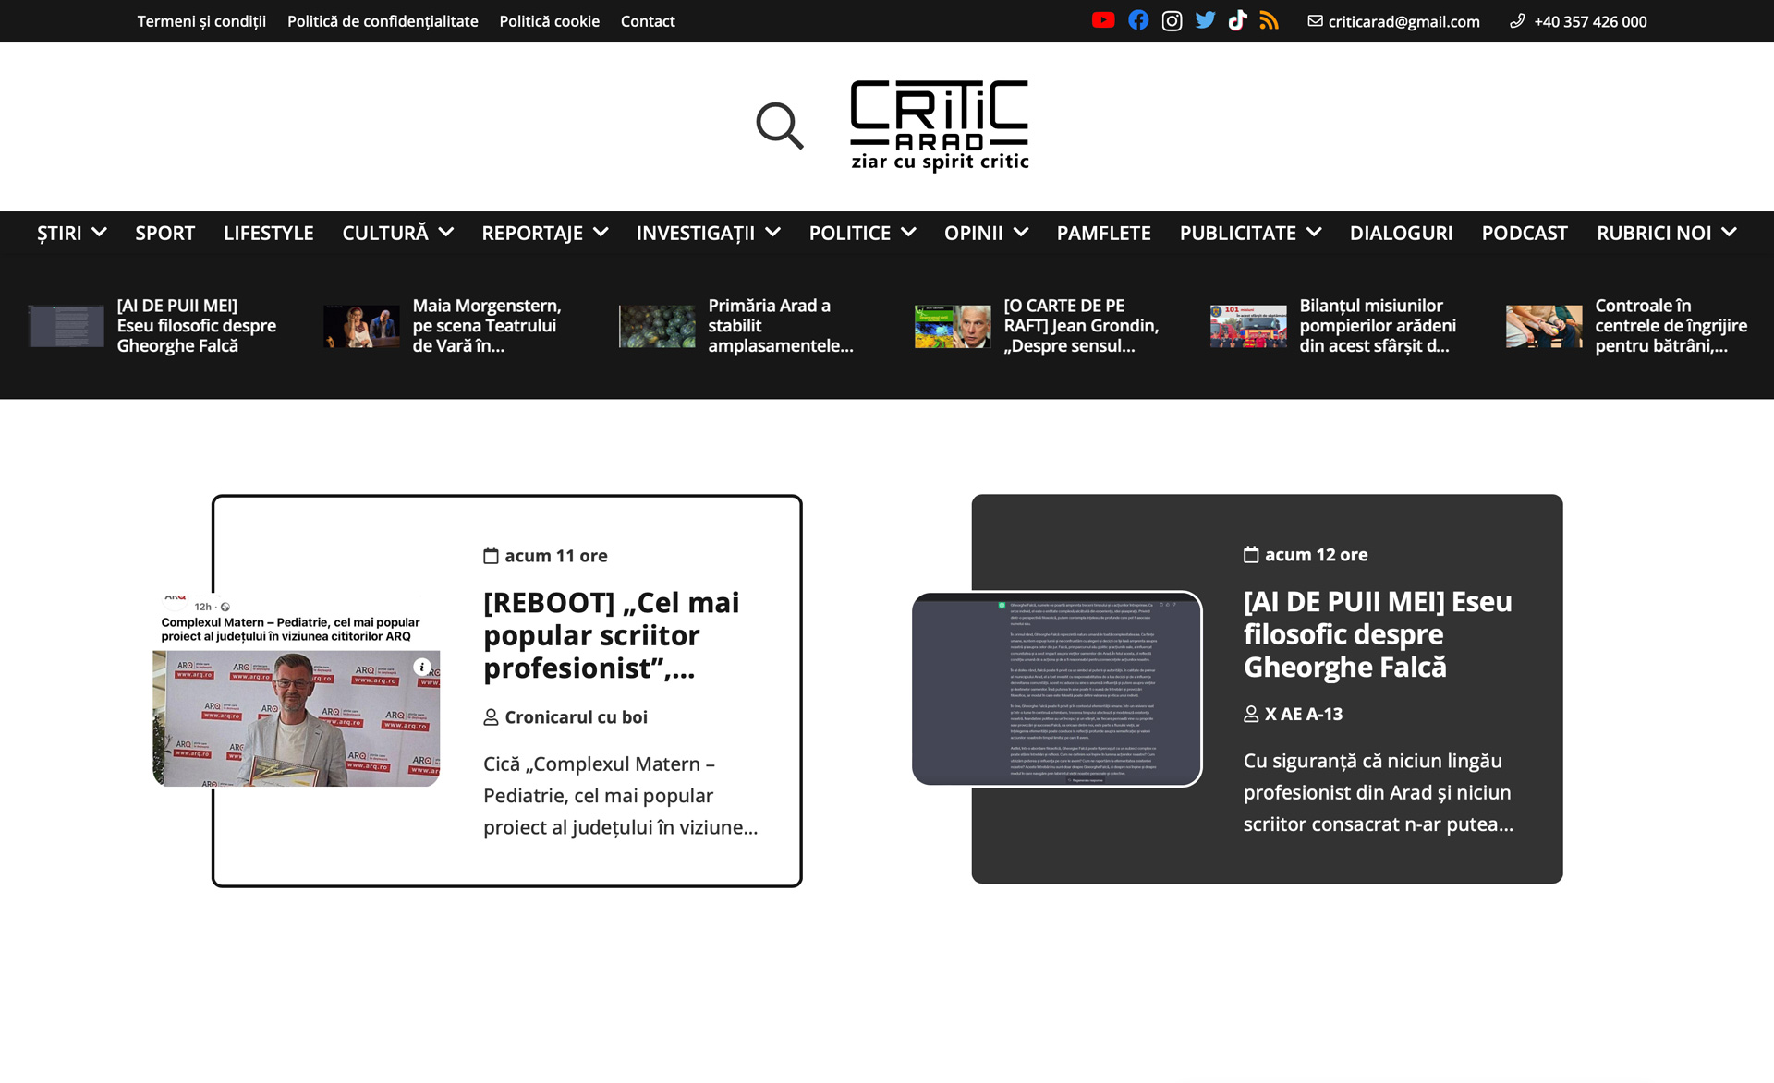Click the +40 357 426 000 phone number
1774x1083 pixels.
(1590, 21)
